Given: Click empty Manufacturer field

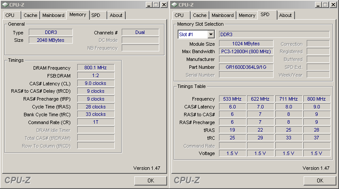Looking at the screenshot, I should (246, 59).
